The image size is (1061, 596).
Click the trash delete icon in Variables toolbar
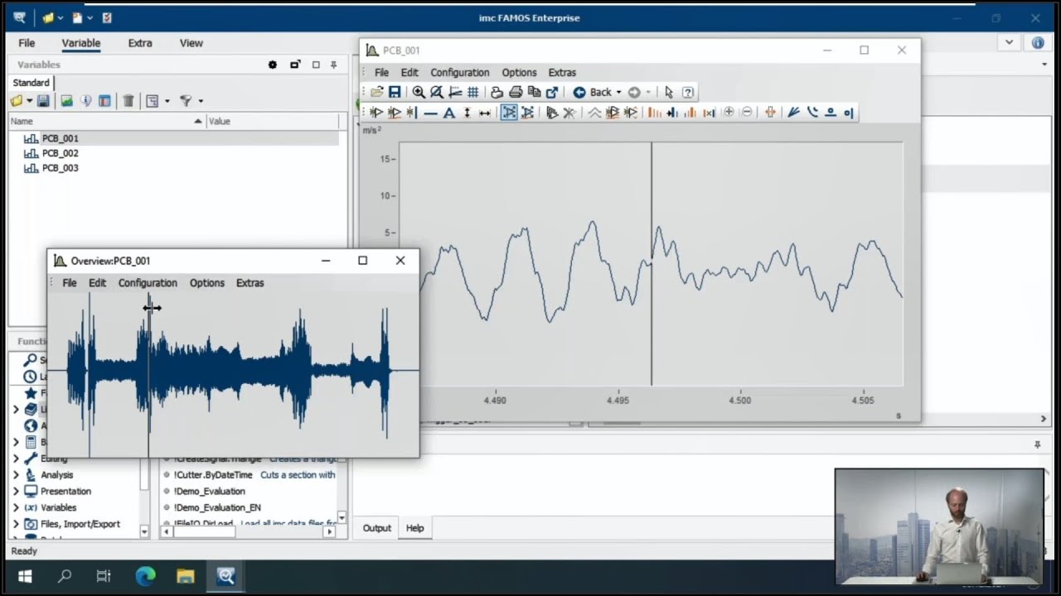128,101
